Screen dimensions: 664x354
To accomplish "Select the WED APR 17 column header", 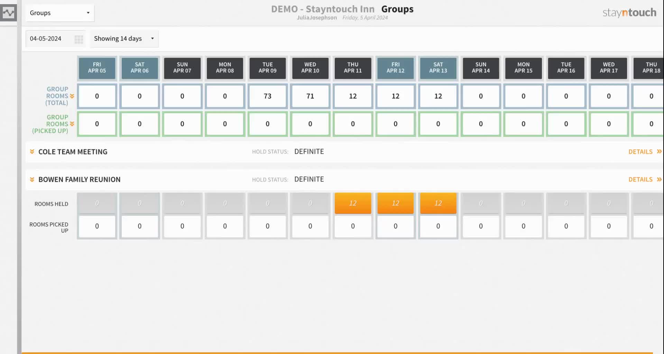I will coord(609,68).
